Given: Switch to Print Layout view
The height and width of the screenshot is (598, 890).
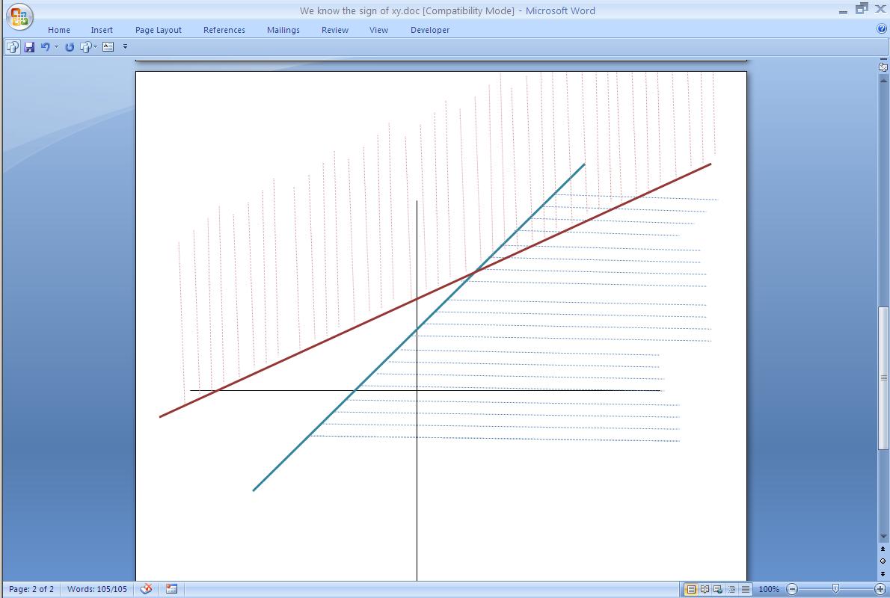Looking at the screenshot, I should tap(691, 589).
